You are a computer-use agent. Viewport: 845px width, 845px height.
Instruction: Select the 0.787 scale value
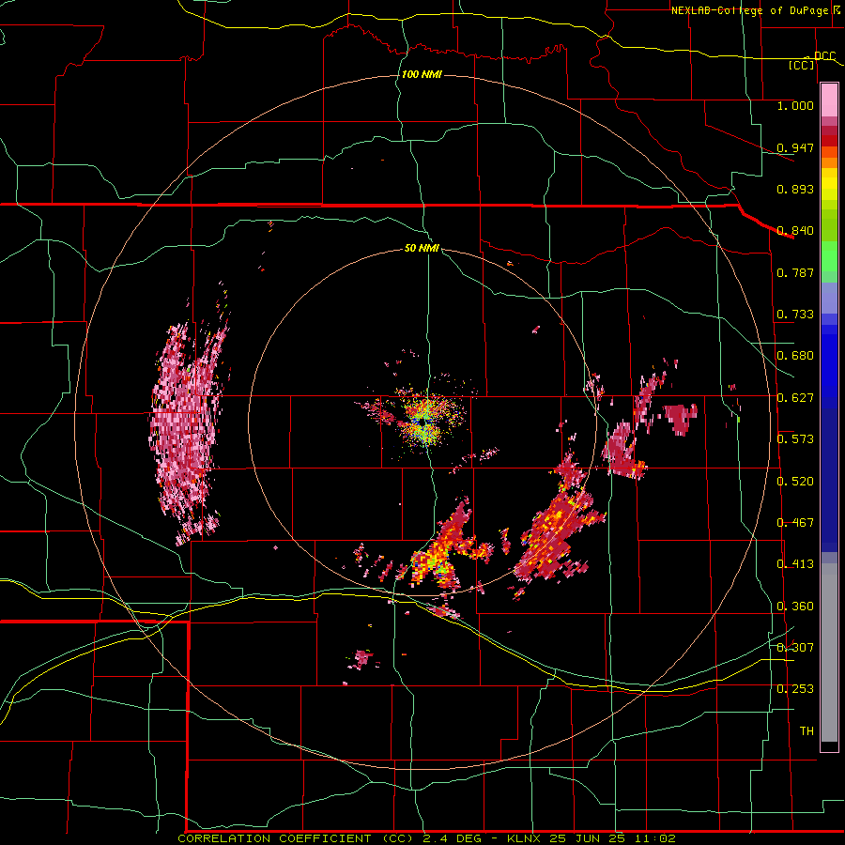[x=795, y=272]
